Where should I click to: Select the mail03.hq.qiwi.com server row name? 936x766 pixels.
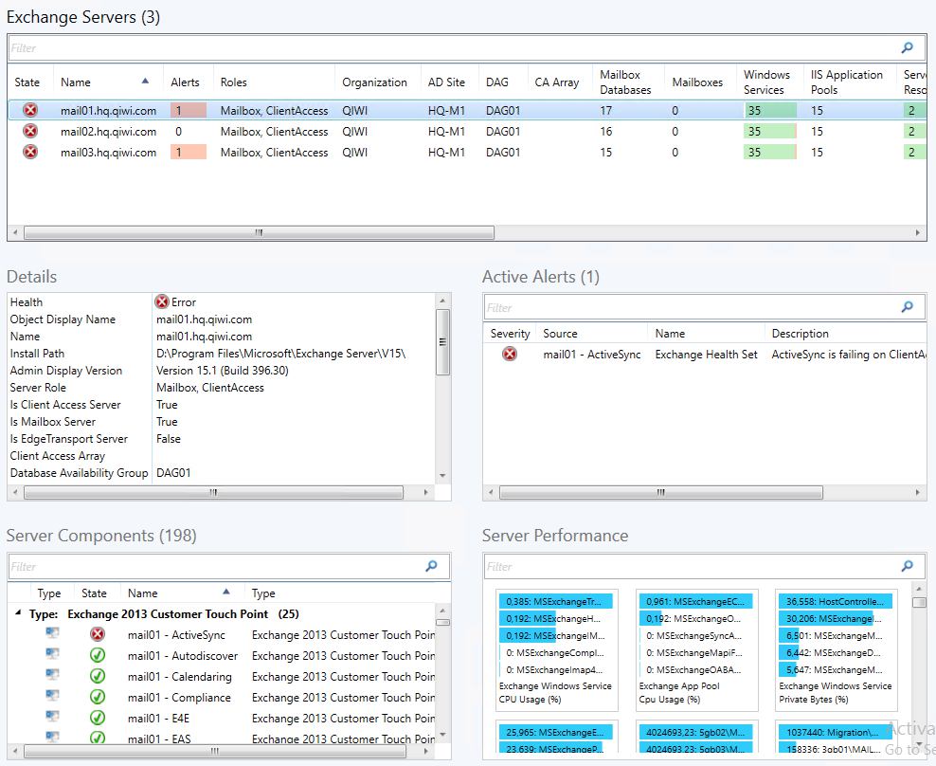(108, 153)
